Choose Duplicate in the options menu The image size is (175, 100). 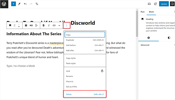click(x=85, y=40)
